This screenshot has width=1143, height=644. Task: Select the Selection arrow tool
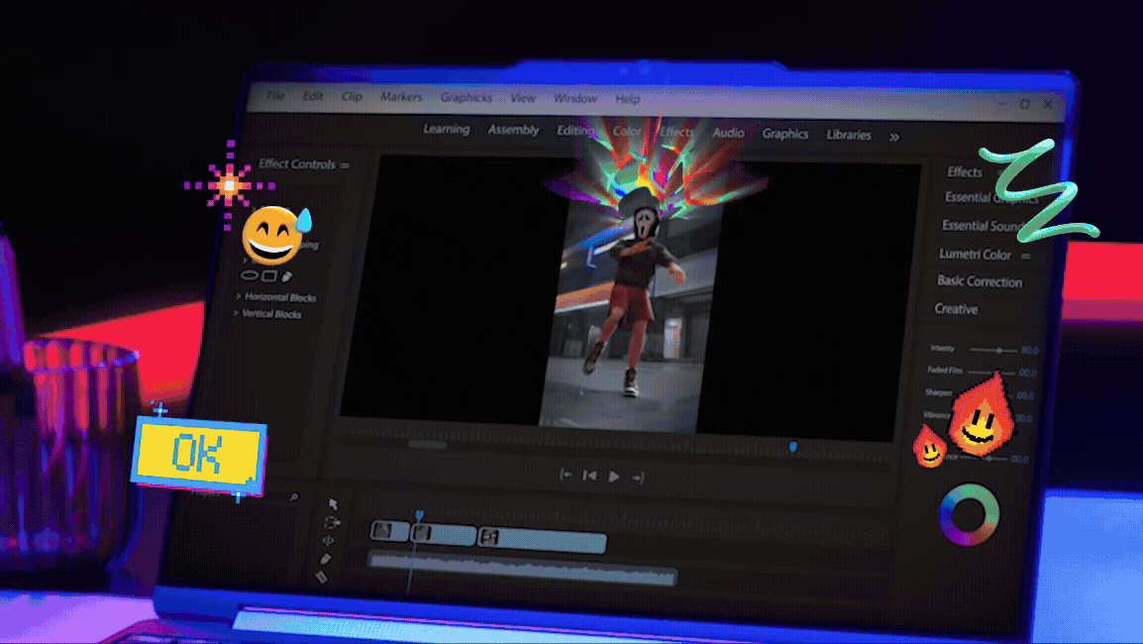click(333, 504)
